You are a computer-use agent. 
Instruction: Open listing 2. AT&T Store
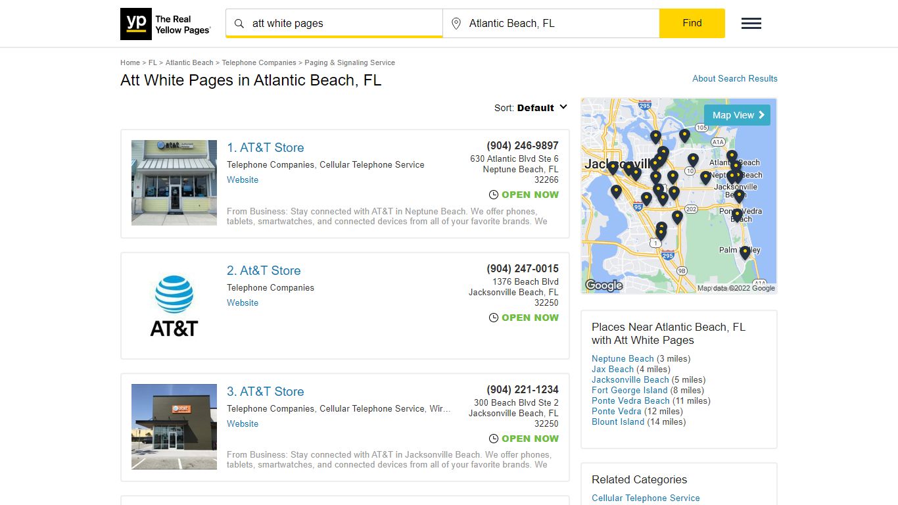tap(264, 270)
